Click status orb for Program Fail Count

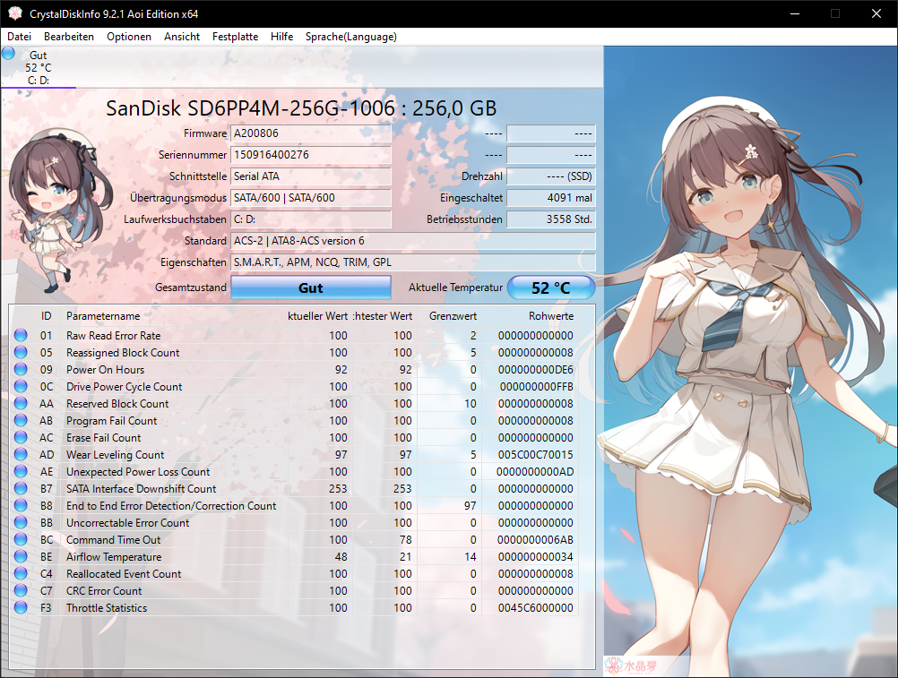coord(21,421)
